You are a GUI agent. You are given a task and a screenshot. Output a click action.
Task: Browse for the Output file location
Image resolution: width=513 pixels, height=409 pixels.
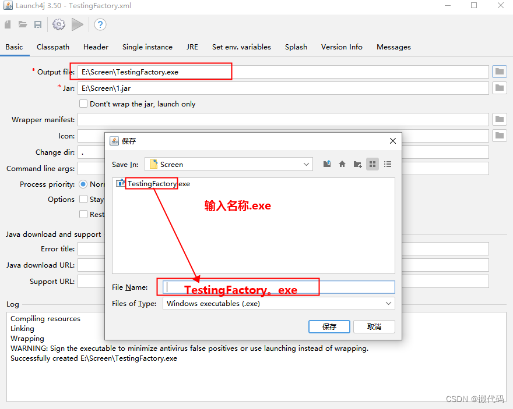(x=499, y=72)
